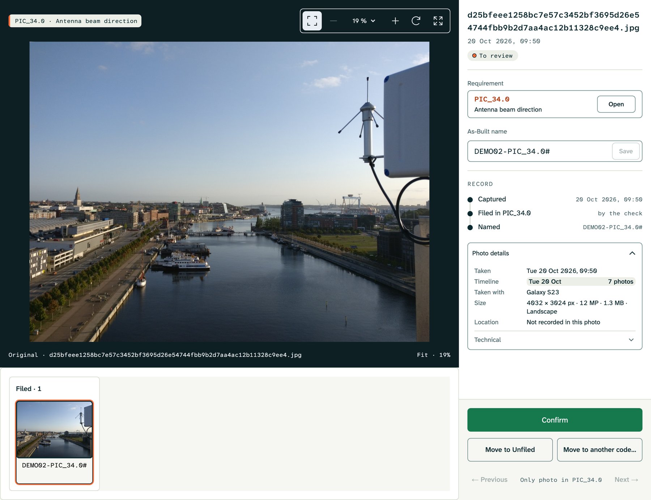The height and width of the screenshot is (500, 651).
Task: Click the Filed · 1 heading
Action: coord(29,388)
